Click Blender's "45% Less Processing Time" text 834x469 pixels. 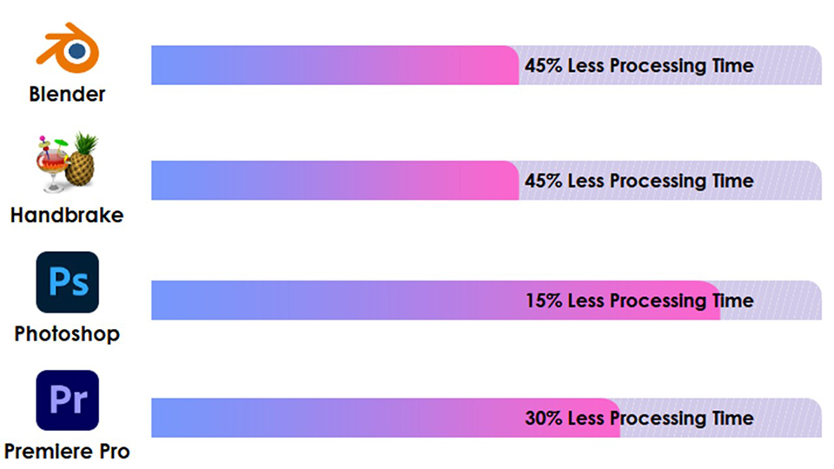[x=639, y=65]
